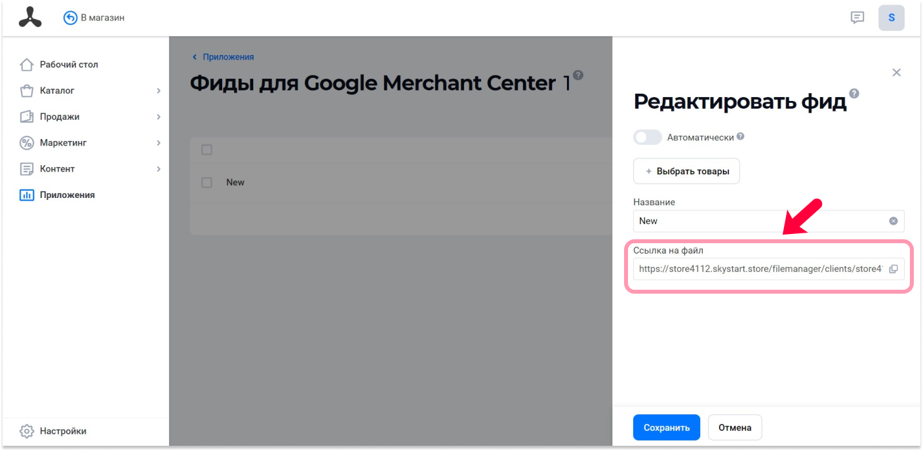Expand the Маркетинг submenu arrow
The image size is (923, 451).
[159, 143]
